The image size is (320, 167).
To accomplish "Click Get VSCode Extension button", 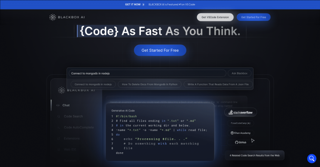I will [x=215, y=17].
